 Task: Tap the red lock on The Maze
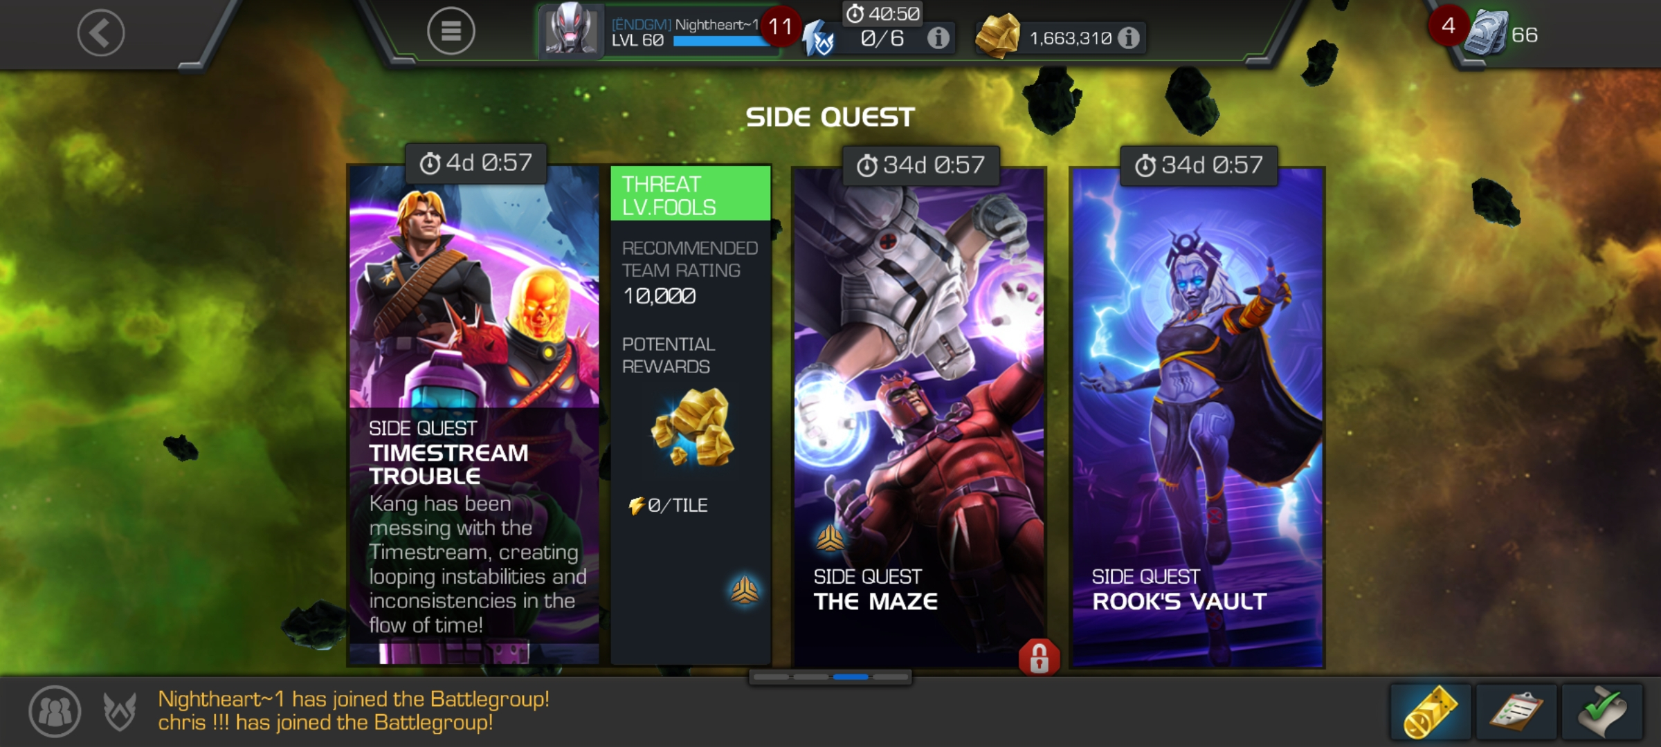click(x=1039, y=657)
